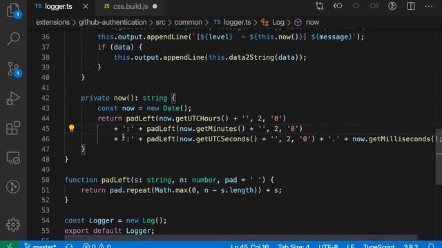
Task: Click getMilliseconds on line 46
Action: point(399,139)
